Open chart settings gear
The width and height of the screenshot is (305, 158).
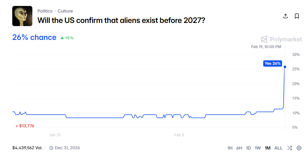coord(299,148)
